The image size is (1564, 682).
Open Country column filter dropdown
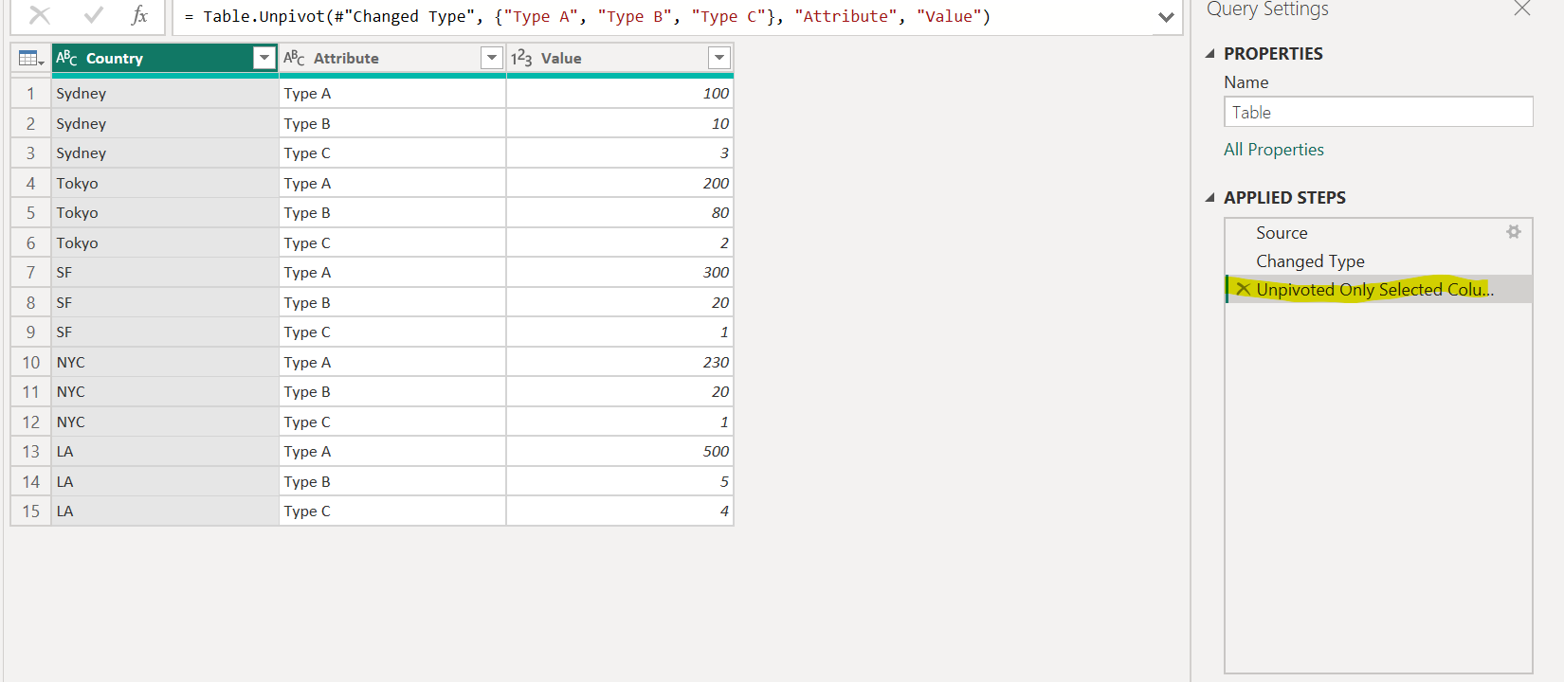pyautogui.click(x=264, y=58)
